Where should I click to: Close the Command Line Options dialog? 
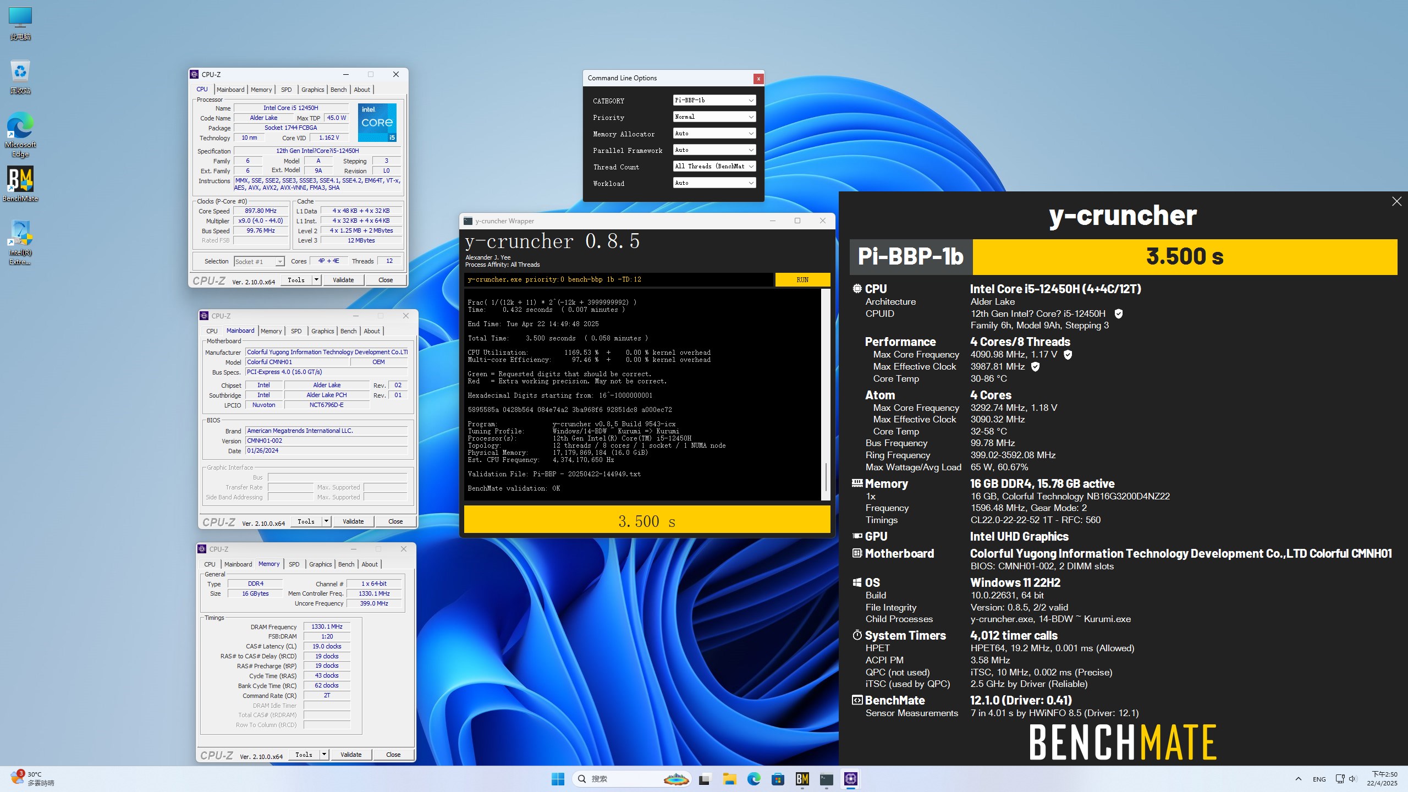[758, 79]
